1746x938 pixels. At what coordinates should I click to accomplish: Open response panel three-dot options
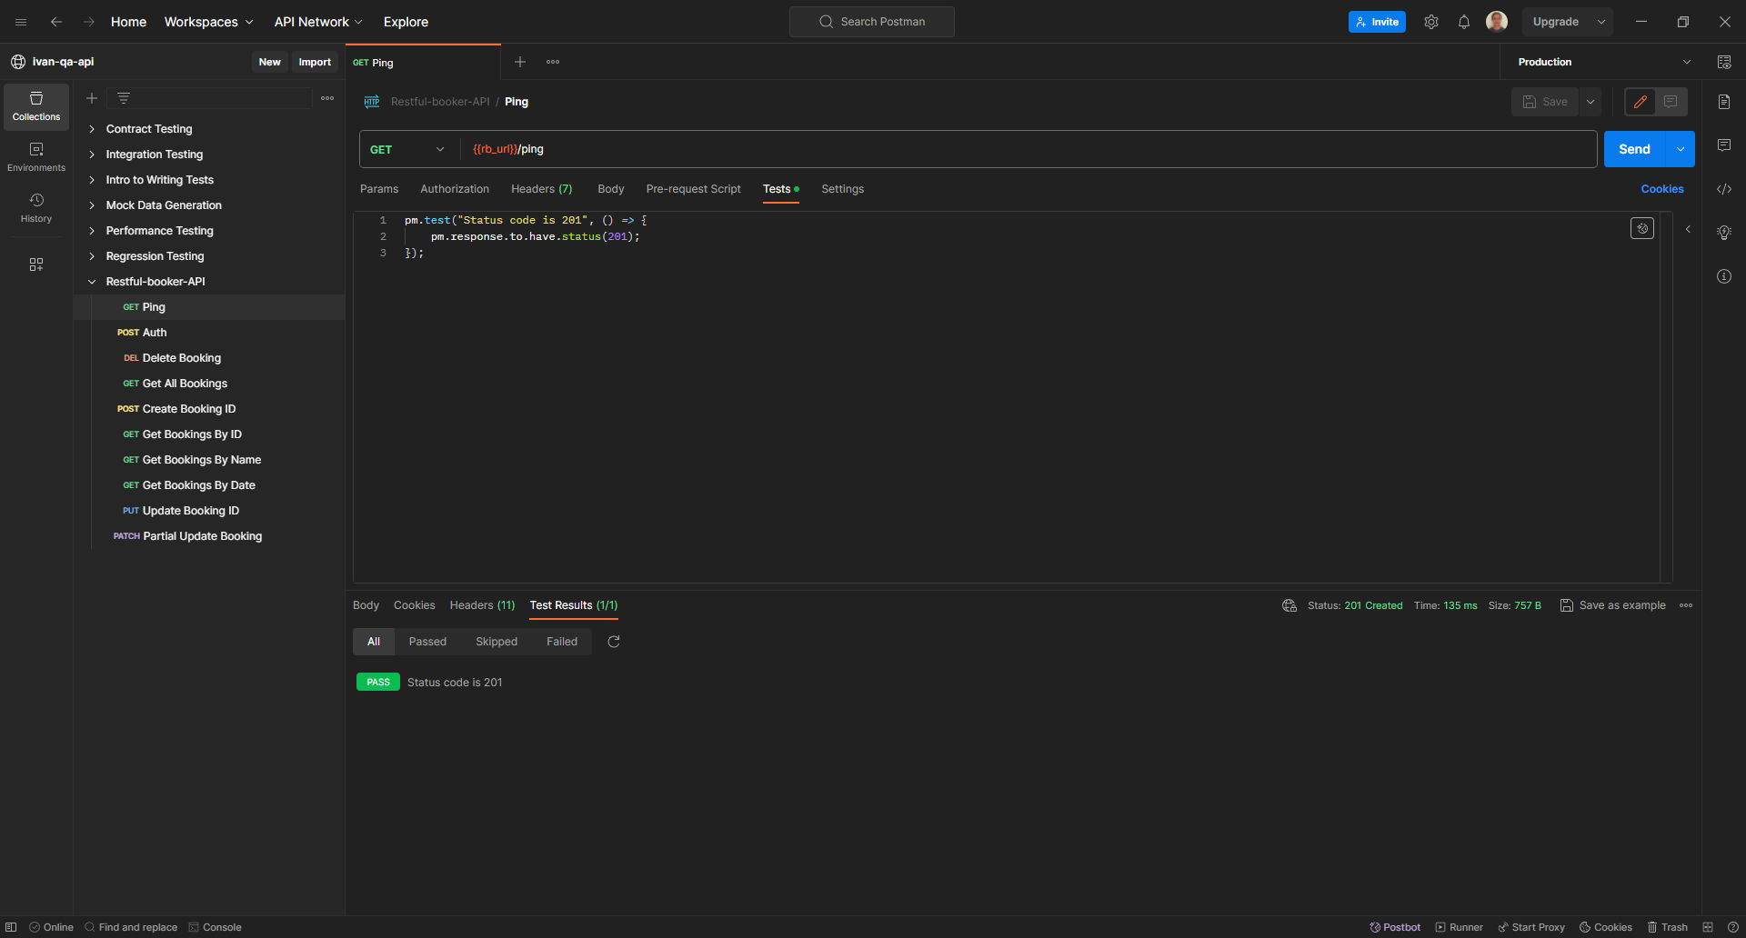coord(1686,605)
